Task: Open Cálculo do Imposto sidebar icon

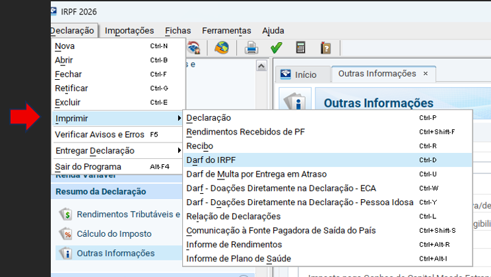Action: click(66, 233)
